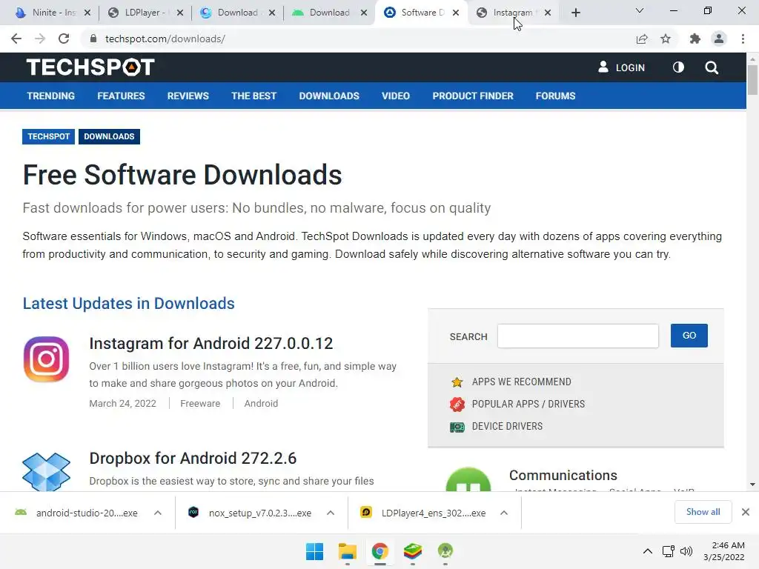This screenshot has width=759, height=569.
Task: Close the LDPlayer tab
Action: point(180,13)
